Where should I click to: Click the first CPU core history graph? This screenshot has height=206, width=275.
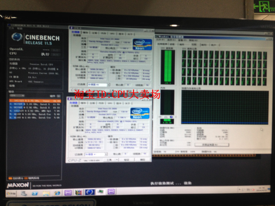coord(184,54)
